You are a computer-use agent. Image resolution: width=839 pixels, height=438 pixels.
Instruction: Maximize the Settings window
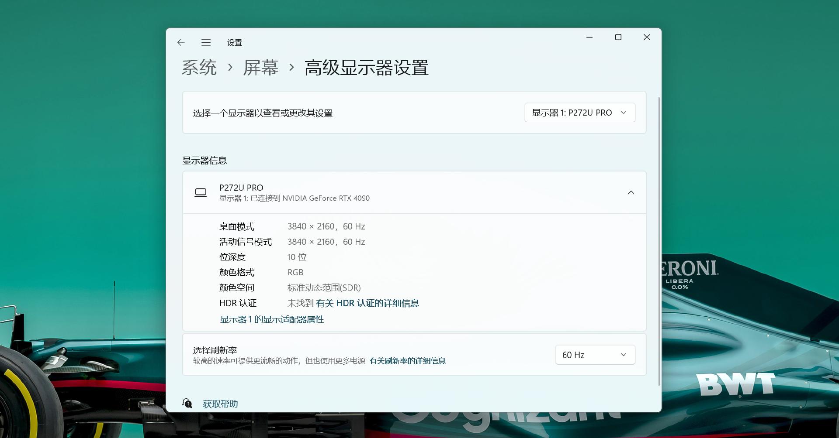pos(618,37)
